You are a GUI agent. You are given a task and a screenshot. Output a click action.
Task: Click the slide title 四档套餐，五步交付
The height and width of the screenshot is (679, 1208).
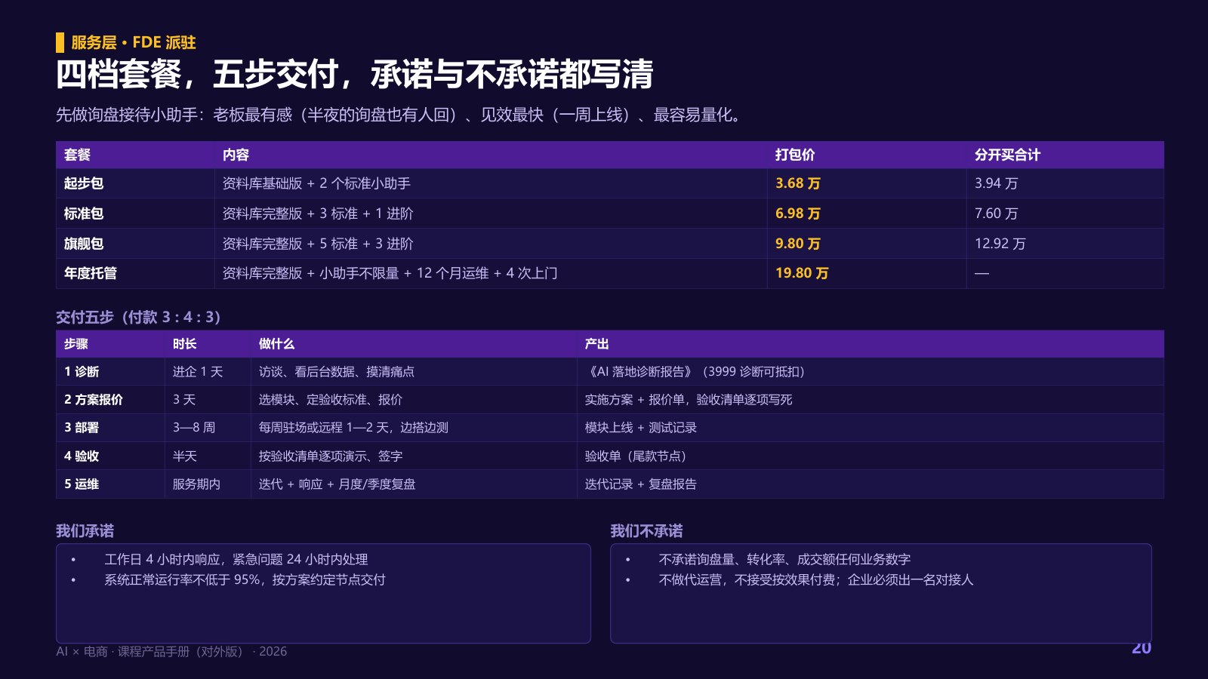pos(354,74)
